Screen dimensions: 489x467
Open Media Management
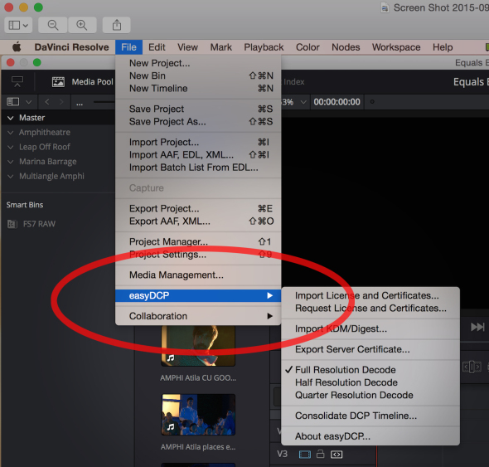(198, 275)
